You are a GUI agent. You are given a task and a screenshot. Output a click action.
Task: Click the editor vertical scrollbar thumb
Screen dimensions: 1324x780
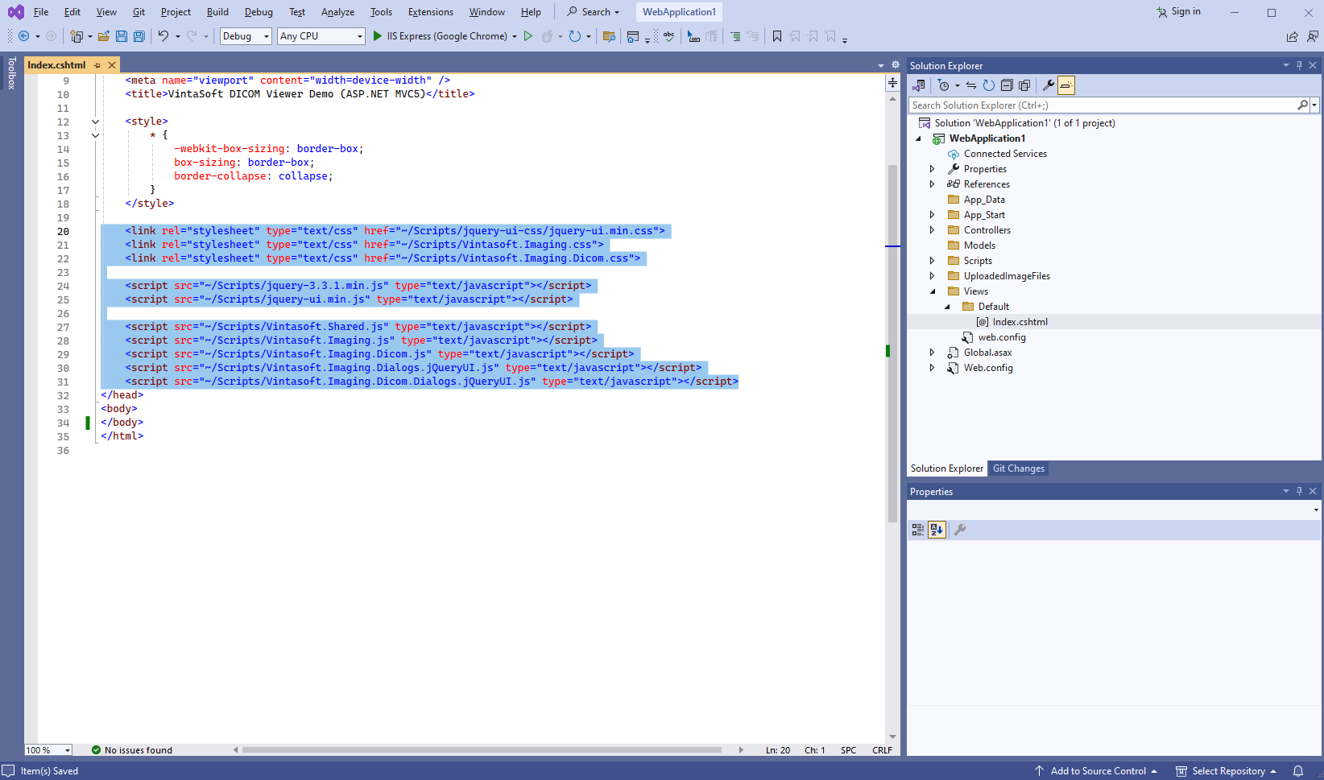pos(892,344)
